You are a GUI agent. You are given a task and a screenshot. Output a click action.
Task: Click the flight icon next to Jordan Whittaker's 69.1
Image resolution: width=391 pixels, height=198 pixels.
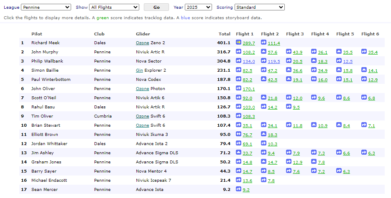click(x=238, y=143)
